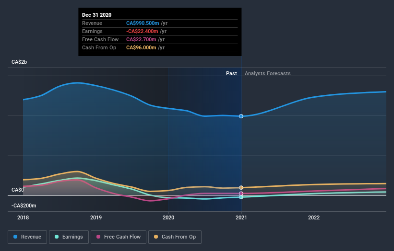Screen dimensions: 394x251
Task: Click the 'Revenue' row label in tooltip
Action: [92, 23]
